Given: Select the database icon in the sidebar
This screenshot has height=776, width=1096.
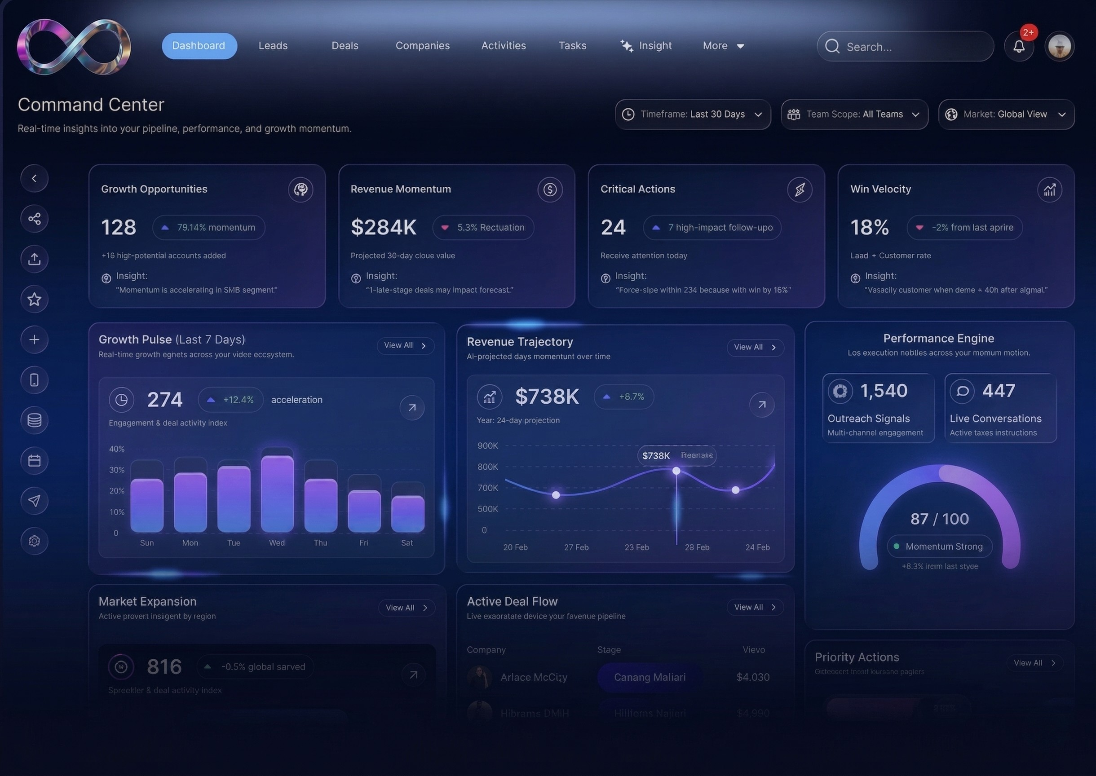Looking at the screenshot, I should point(34,420).
